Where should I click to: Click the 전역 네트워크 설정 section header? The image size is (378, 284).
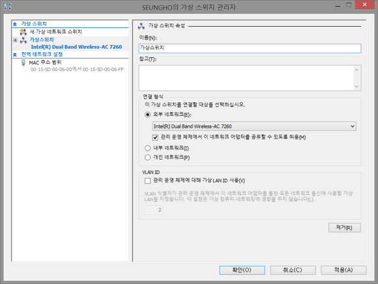point(42,55)
